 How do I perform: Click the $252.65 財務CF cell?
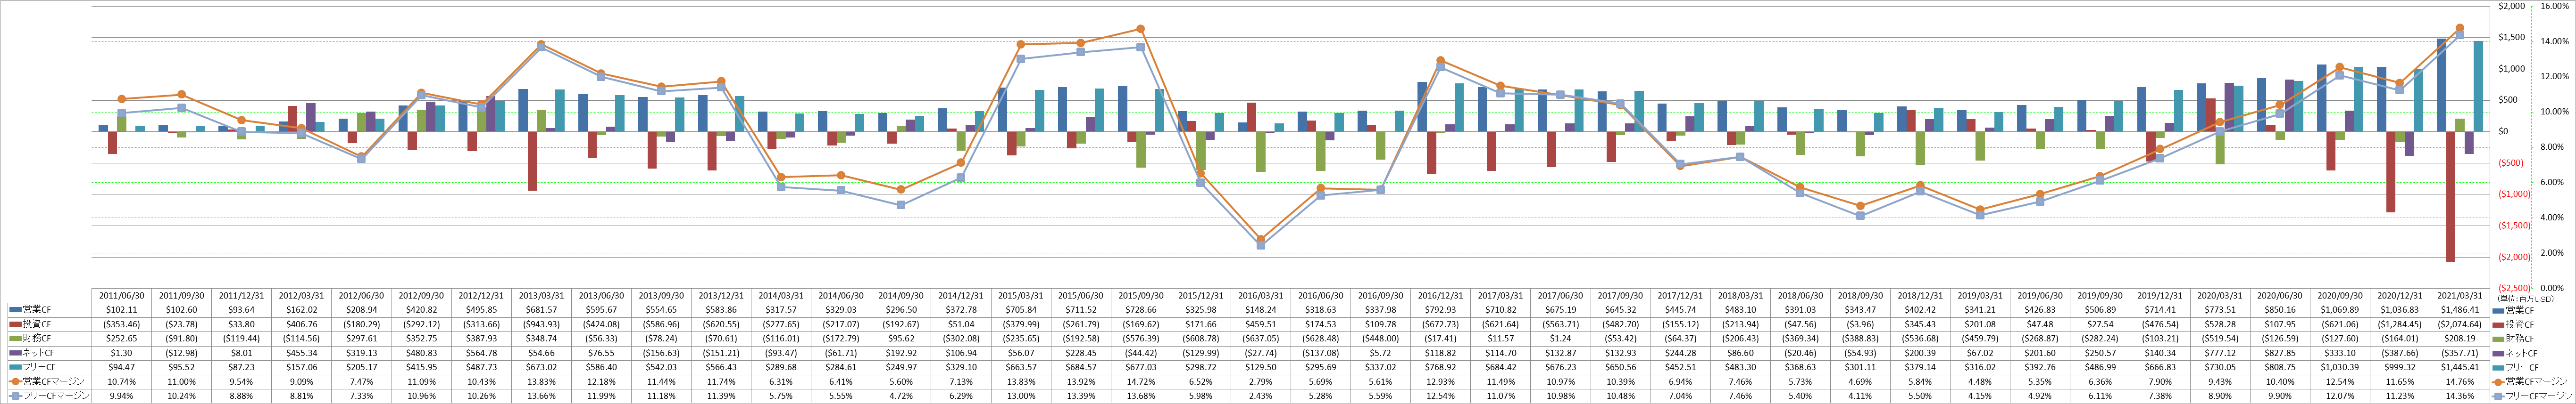click(x=121, y=339)
